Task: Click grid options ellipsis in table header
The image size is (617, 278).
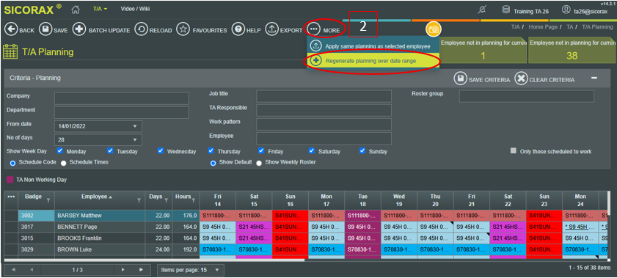Action: (x=11, y=197)
